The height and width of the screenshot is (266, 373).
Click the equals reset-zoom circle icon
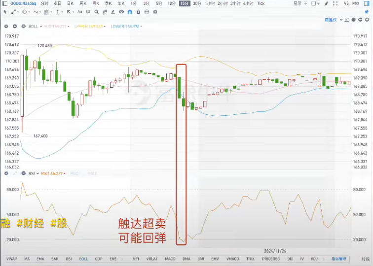pyautogui.click(x=353, y=20)
